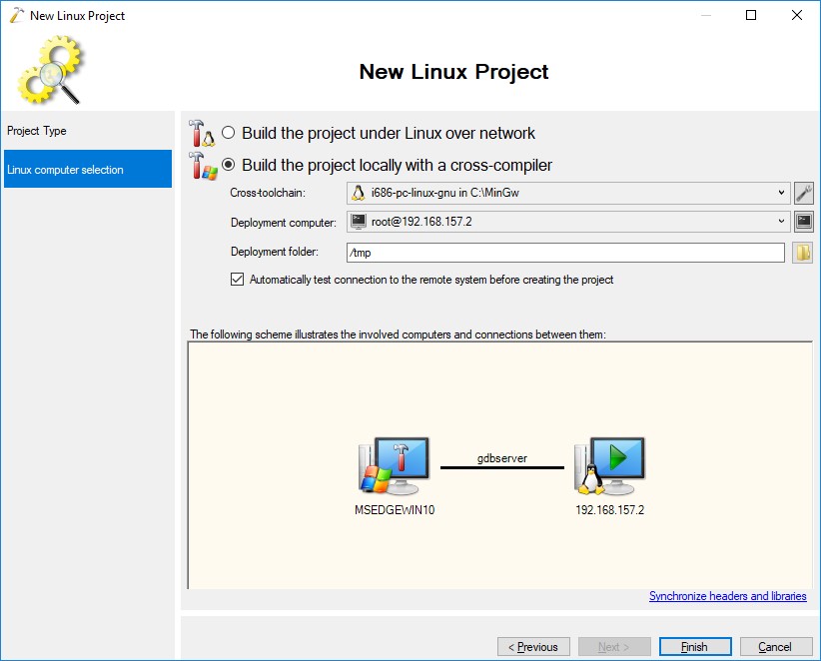Browse deployment folder with the folder icon

click(x=803, y=253)
